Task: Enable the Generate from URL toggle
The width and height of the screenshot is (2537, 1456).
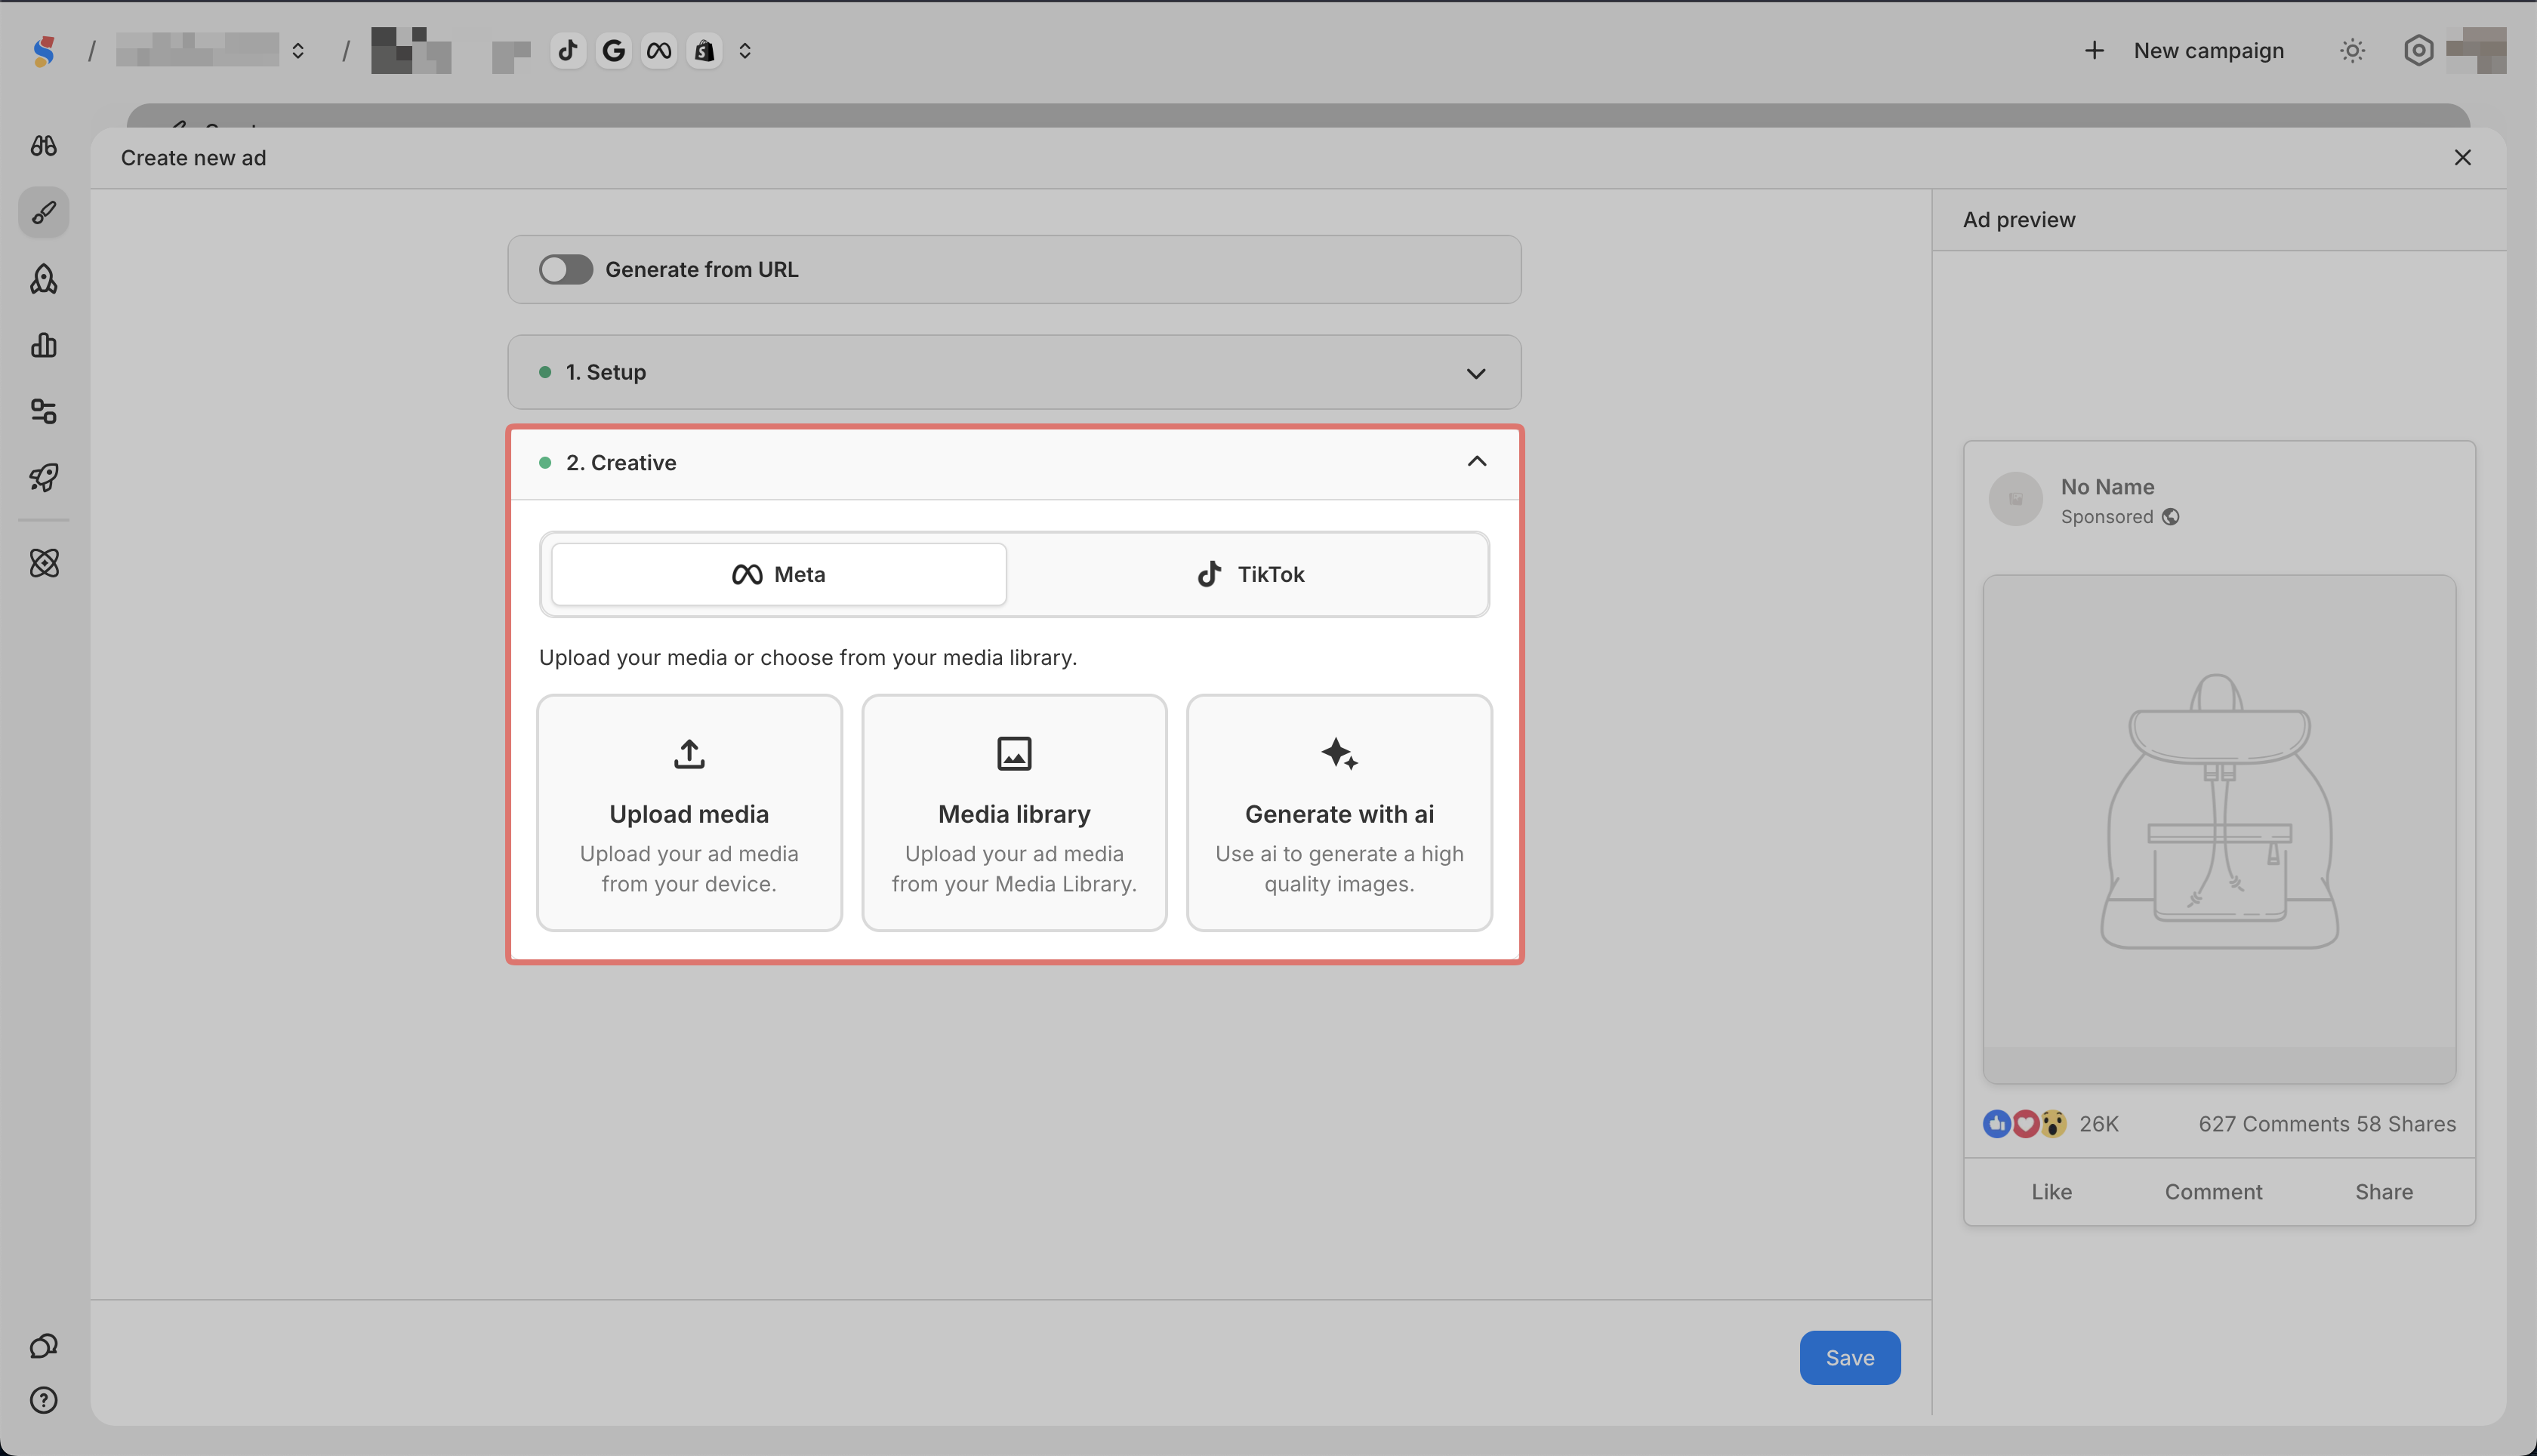Action: pos(566,270)
